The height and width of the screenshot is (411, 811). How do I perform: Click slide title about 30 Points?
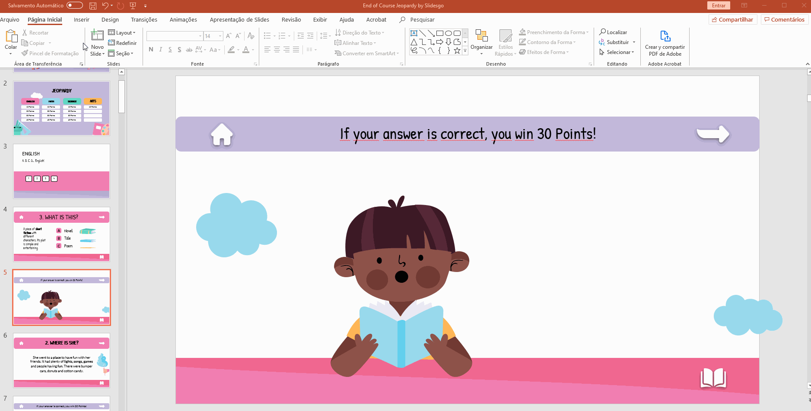[x=468, y=134]
